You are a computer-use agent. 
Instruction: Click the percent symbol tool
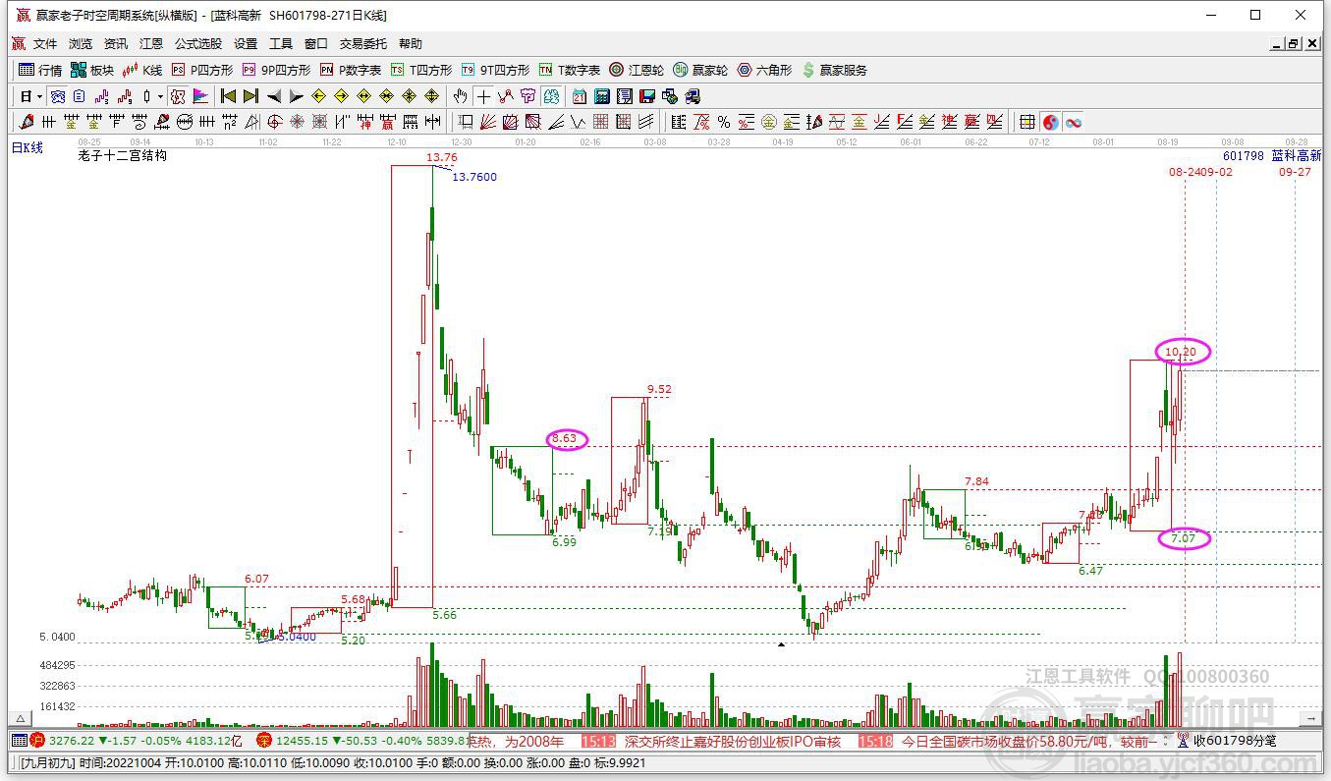pyautogui.click(x=724, y=122)
